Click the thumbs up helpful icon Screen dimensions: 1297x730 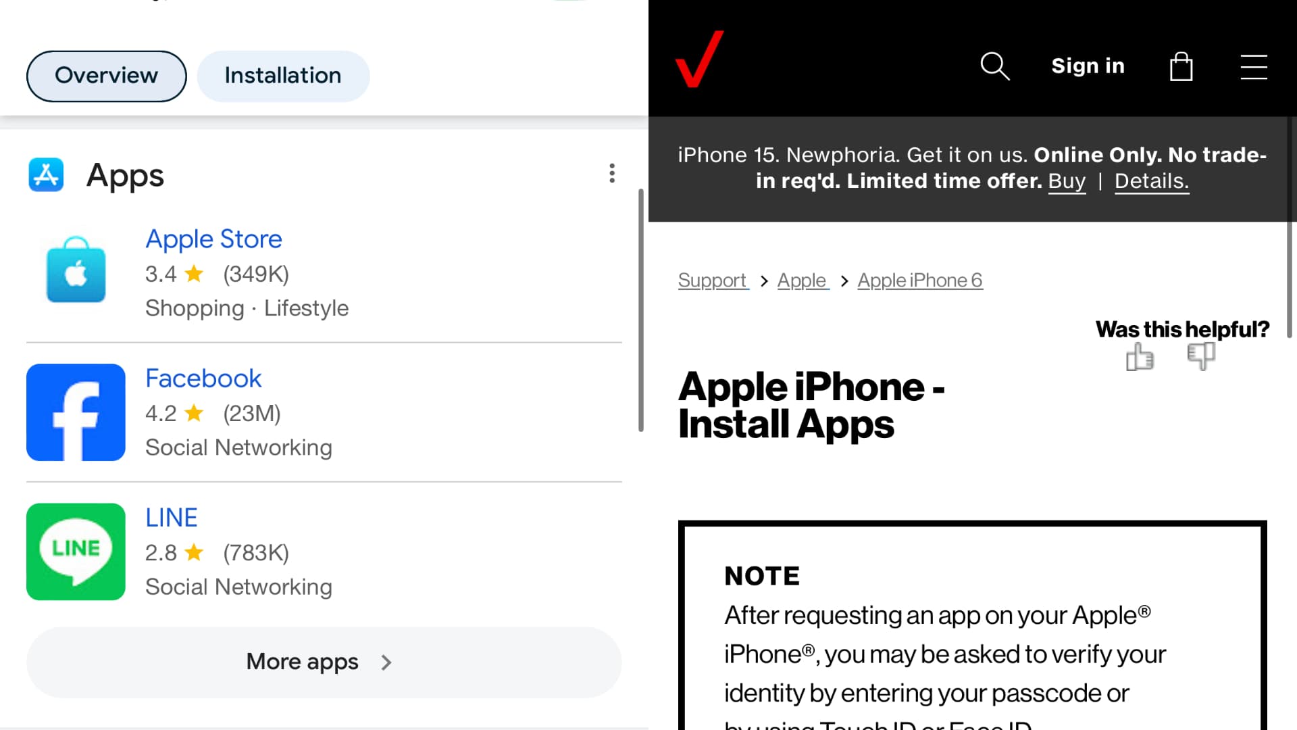1140,357
